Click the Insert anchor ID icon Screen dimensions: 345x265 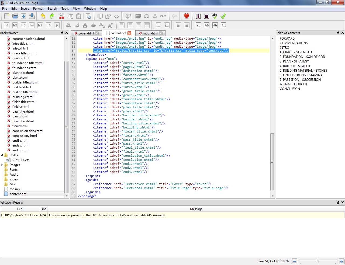click(155, 16)
